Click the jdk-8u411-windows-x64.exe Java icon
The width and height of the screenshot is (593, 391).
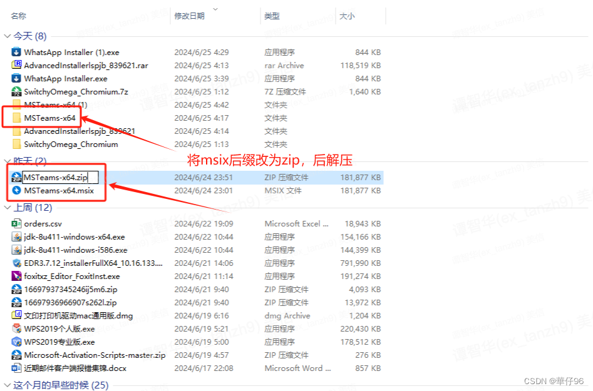click(x=16, y=237)
